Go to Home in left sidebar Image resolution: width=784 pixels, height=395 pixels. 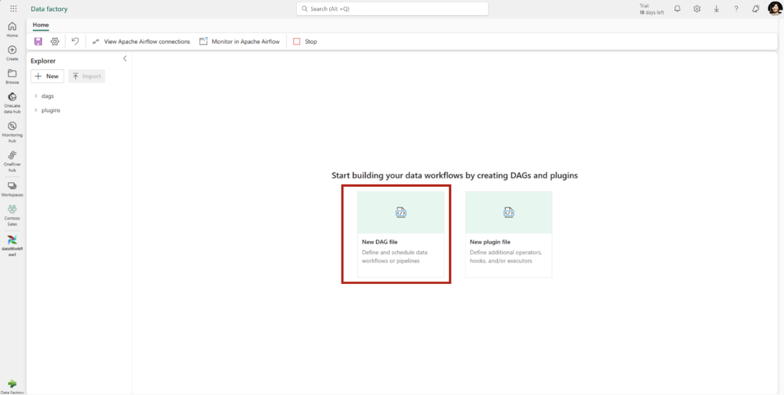click(x=12, y=30)
